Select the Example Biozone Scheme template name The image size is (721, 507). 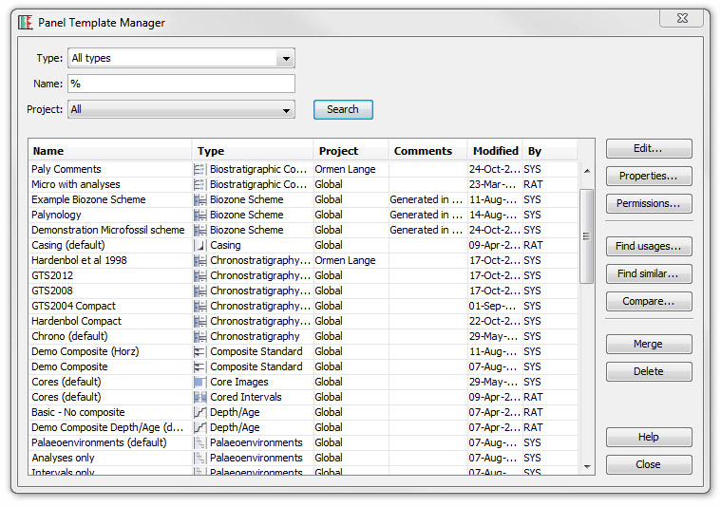coord(88,199)
